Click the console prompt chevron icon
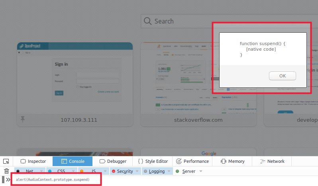 point(8,180)
